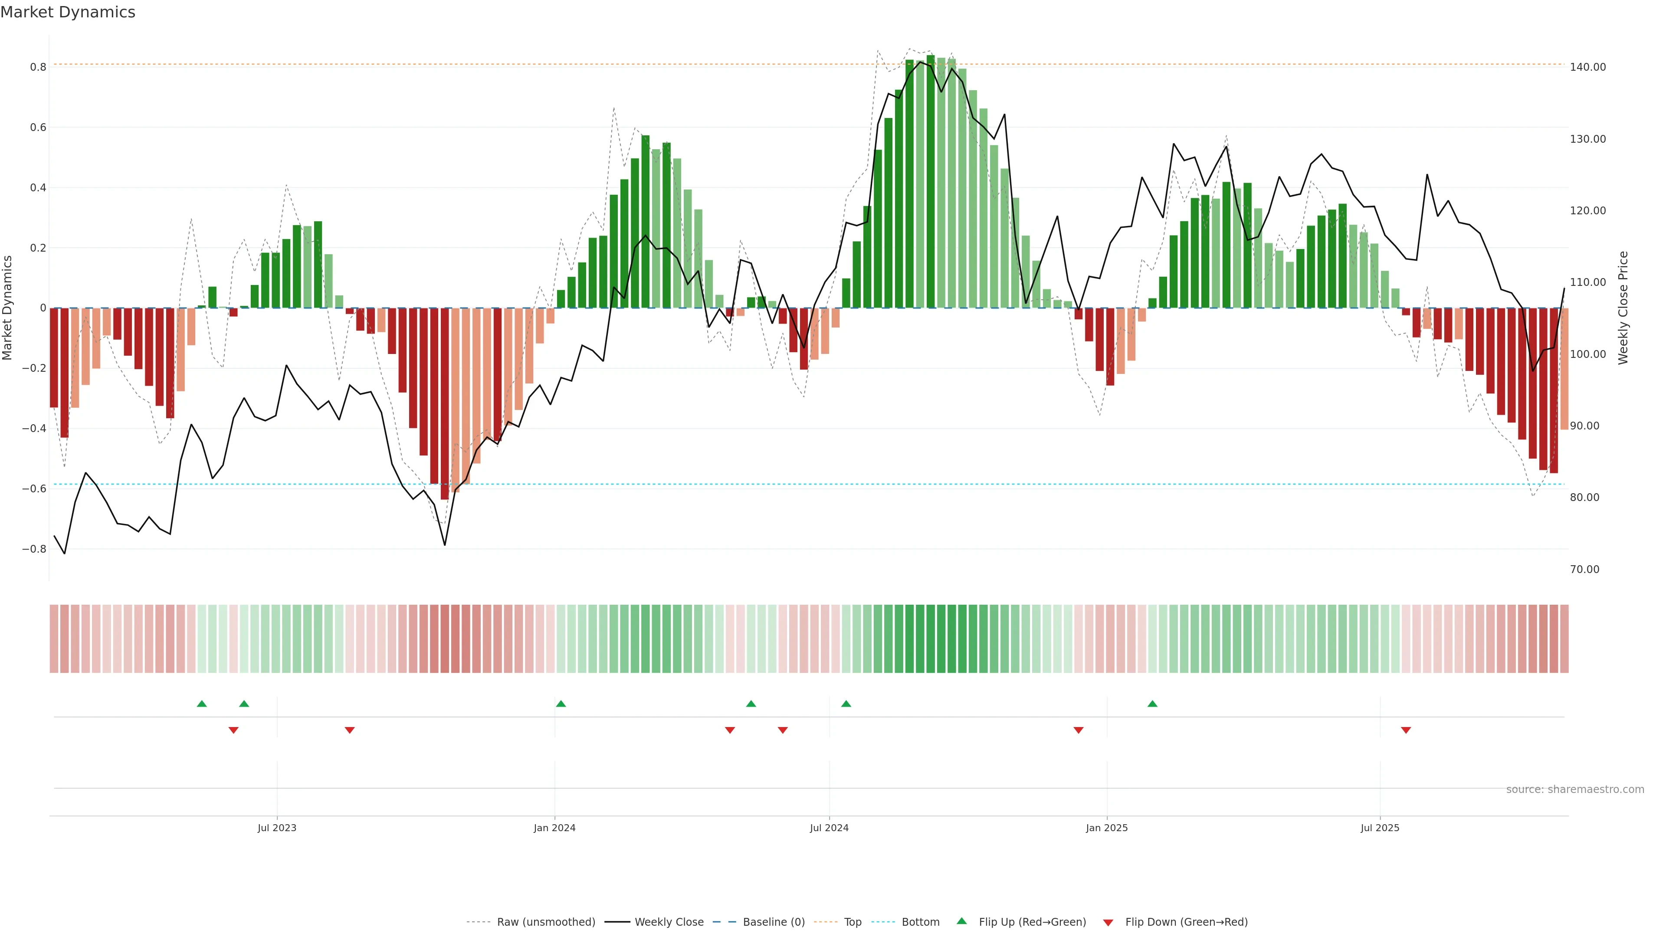Click the Flip Up triangle nearest Jan 2024
Viewport: 1666px width, 937px height.
tap(561, 704)
